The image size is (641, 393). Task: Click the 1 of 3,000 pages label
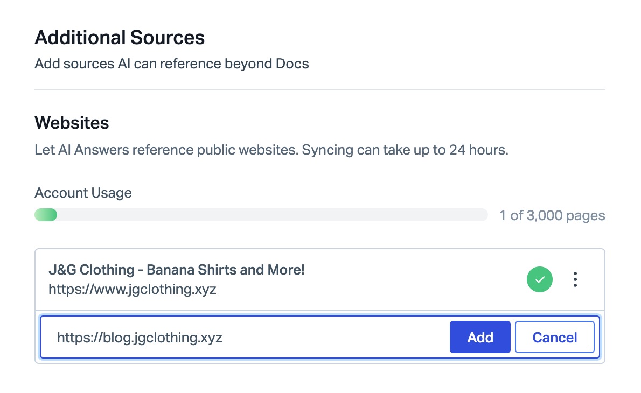coord(552,216)
